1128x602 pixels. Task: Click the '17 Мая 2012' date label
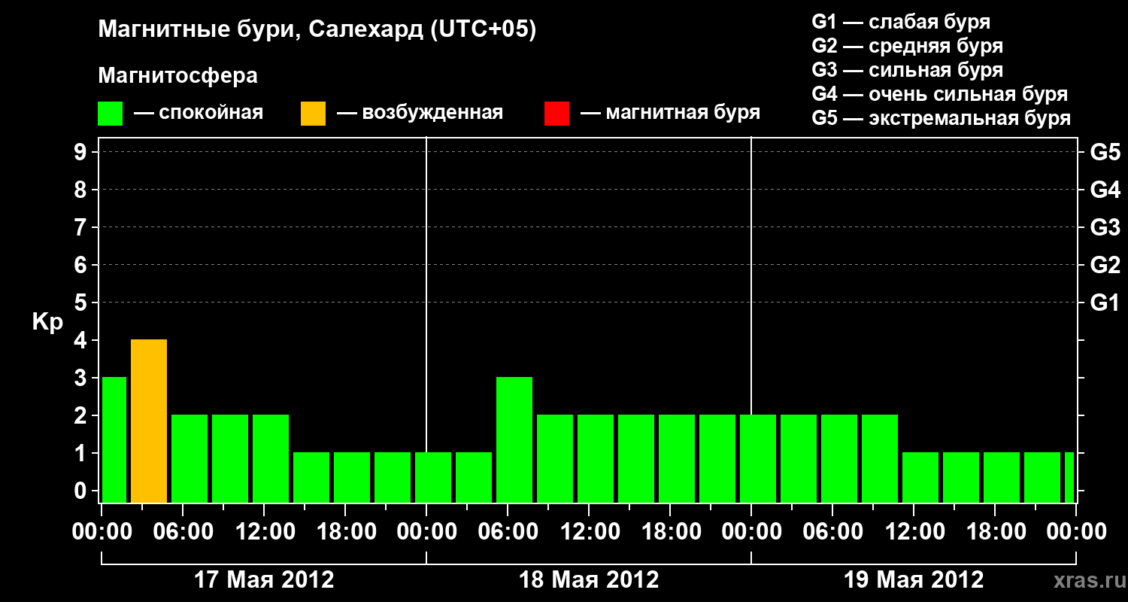point(264,580)
